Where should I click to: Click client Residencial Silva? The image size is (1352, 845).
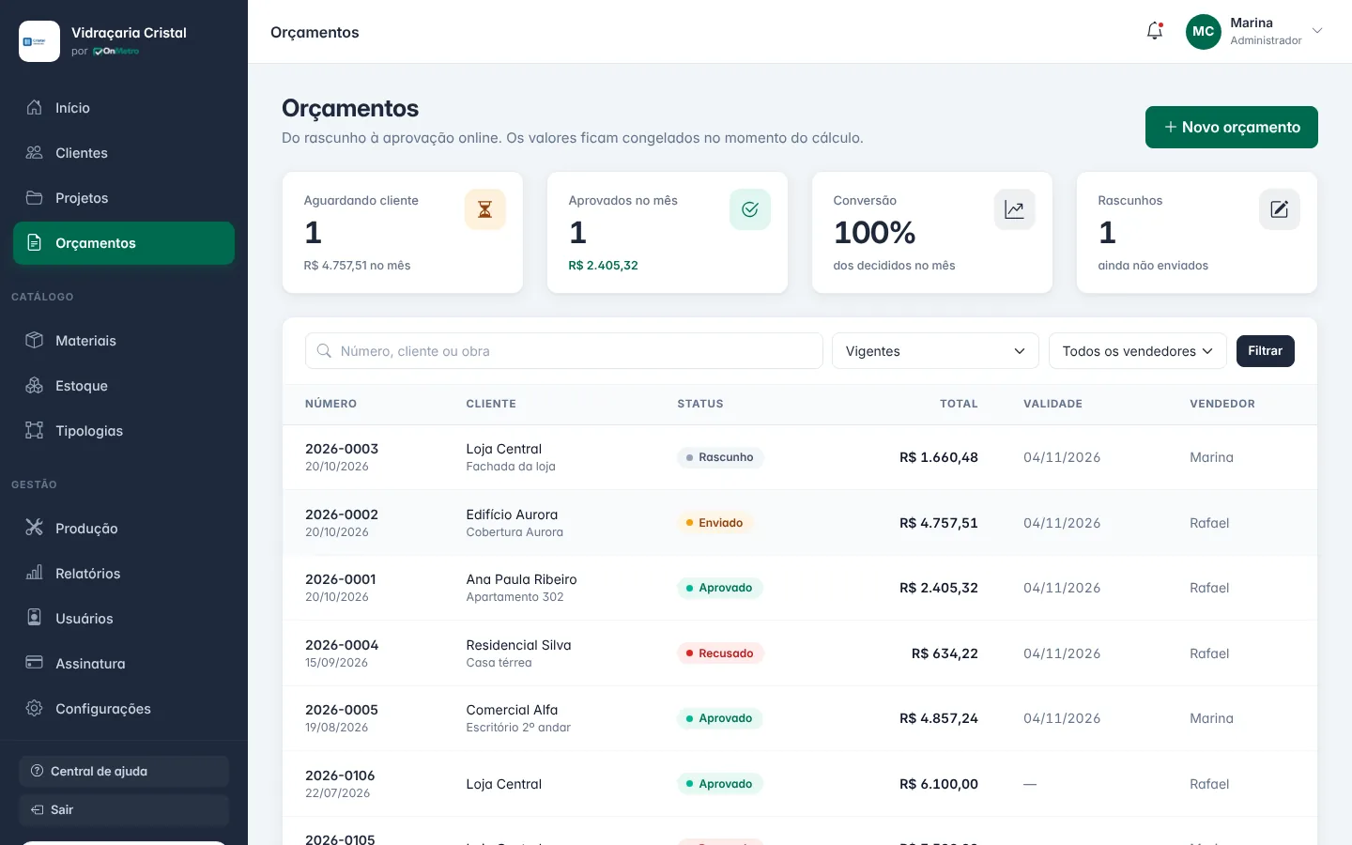point(518,645)
